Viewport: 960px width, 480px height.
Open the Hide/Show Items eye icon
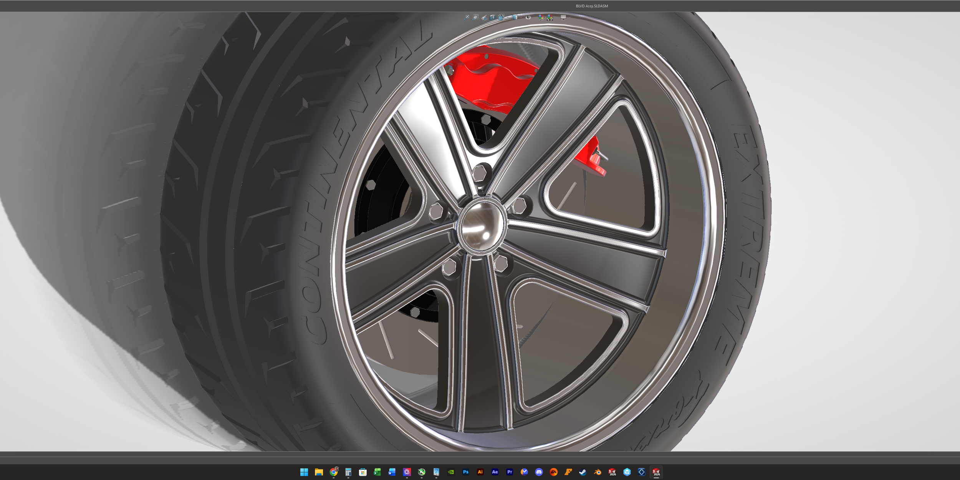[x=528, y=17]
